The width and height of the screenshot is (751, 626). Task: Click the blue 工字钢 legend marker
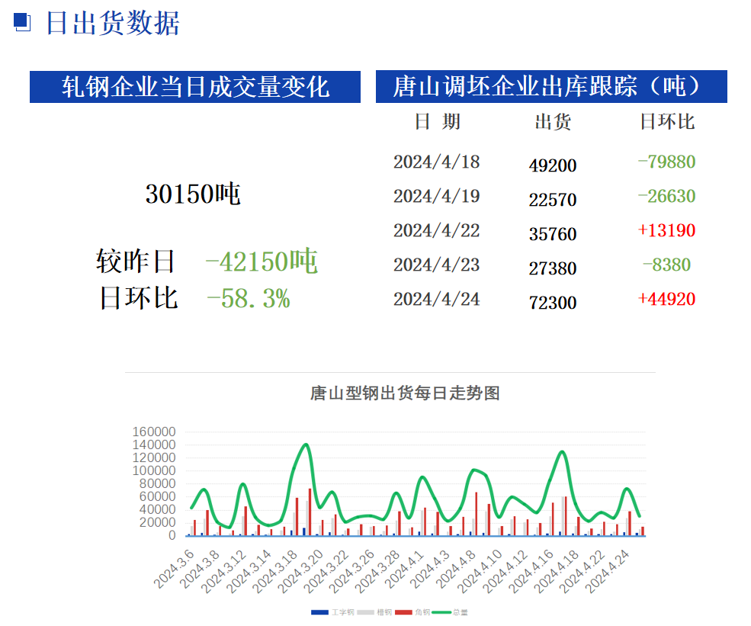[319, 612]
